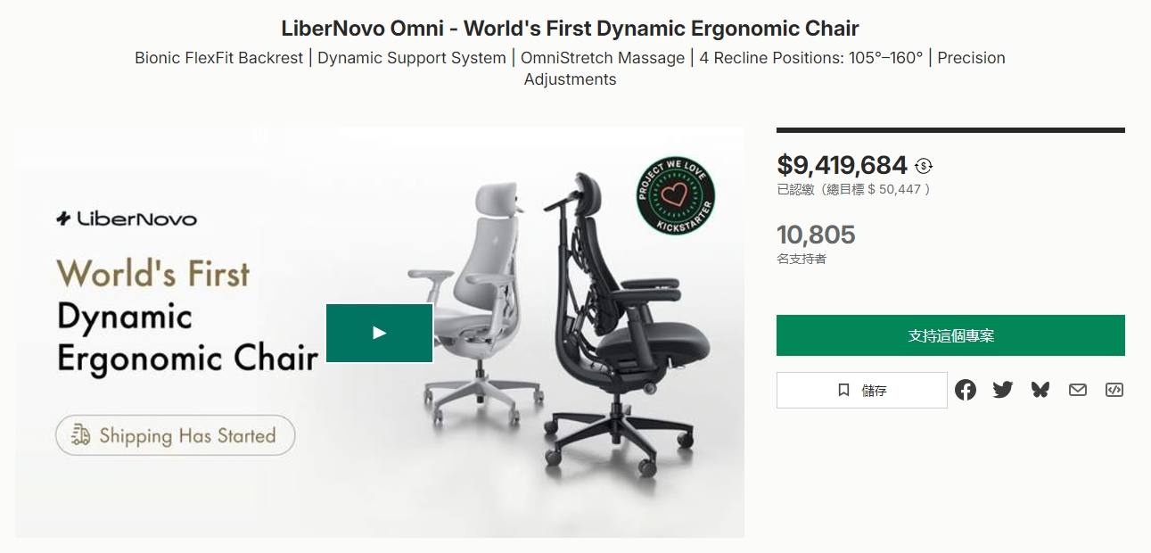This screenshot has width=1151, height=553.
Task: Click the black chair in the thumbnail
Action: [x=624, y=321]
